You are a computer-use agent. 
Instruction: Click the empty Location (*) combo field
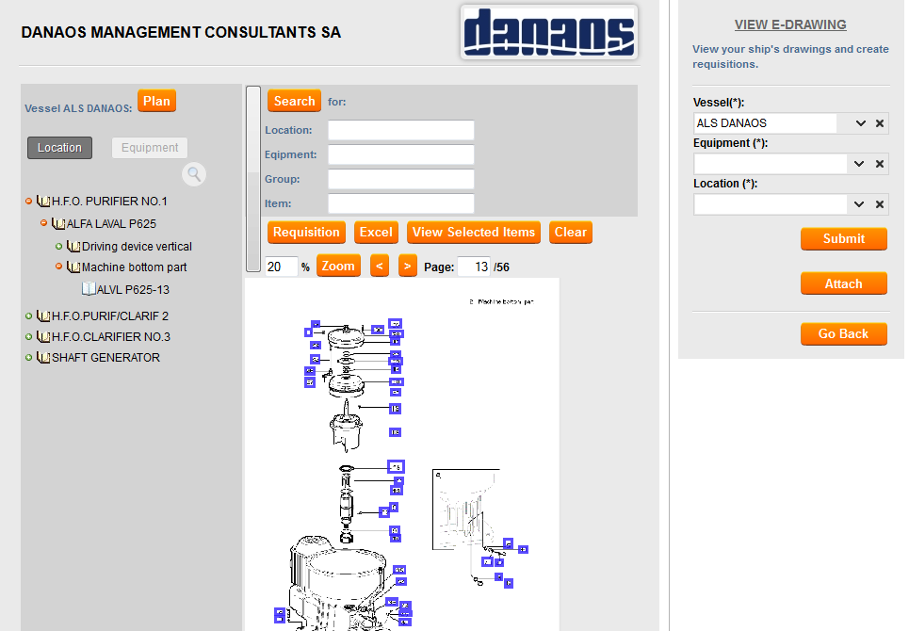pyautogui.click(x=771, y=204)
